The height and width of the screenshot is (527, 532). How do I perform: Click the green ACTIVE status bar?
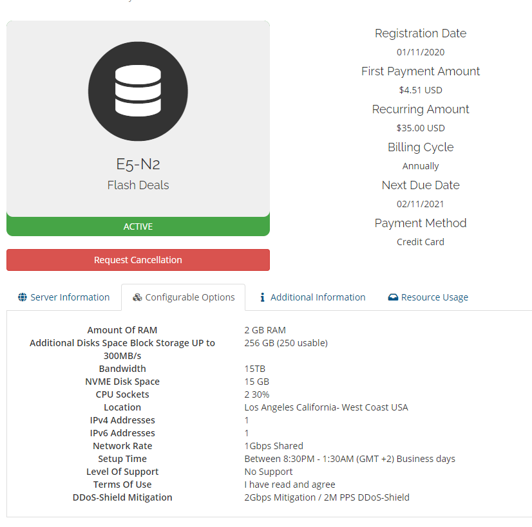tap(138, 227)
